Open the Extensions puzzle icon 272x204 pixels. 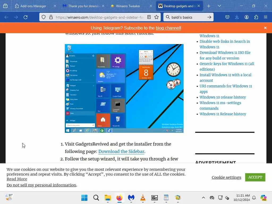tap(256, 17)
